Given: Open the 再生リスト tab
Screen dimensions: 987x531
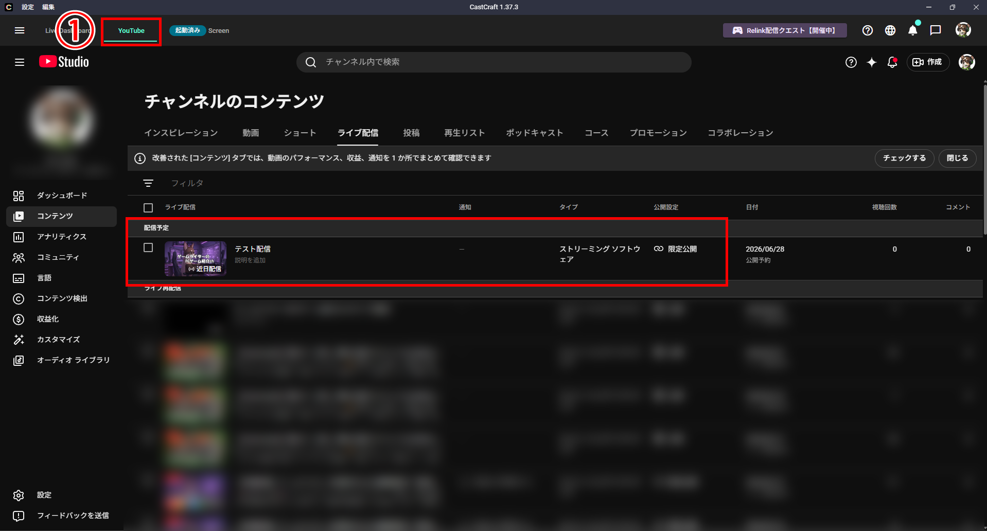Looking at the screenshot, I should tap(465, 133).
